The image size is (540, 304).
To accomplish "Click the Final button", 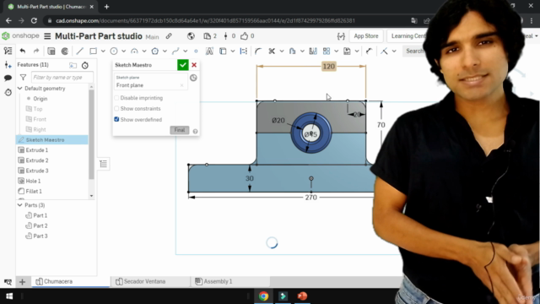I will (x=180, y=130).
